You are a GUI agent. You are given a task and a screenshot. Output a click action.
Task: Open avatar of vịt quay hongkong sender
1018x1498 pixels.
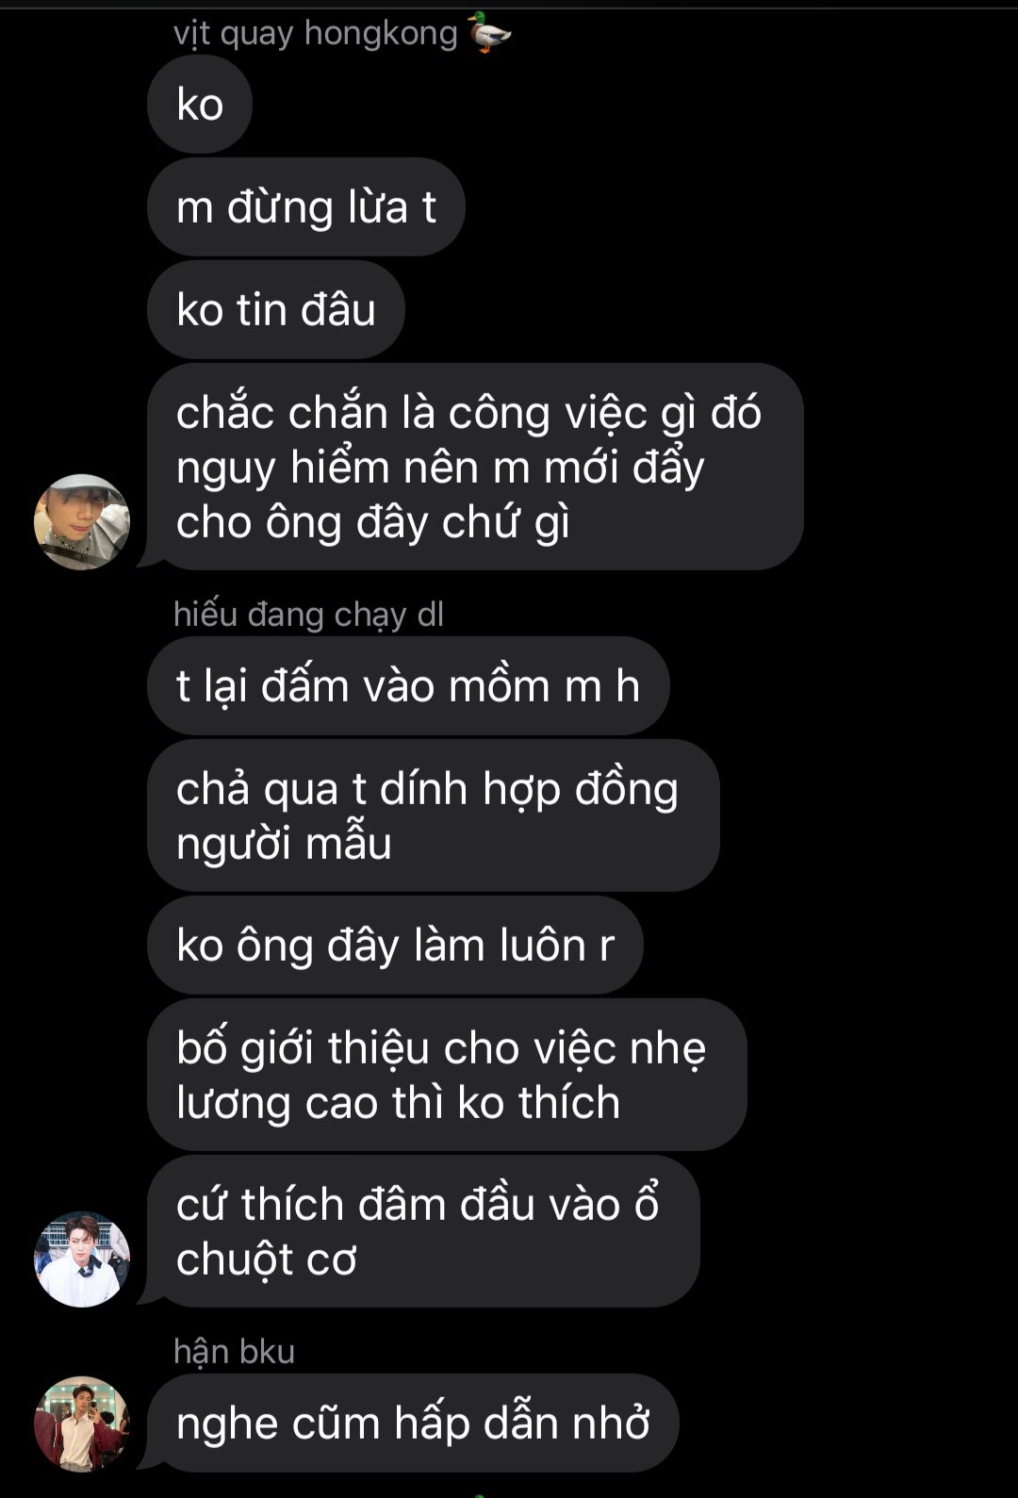tap(82, 522)
